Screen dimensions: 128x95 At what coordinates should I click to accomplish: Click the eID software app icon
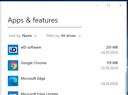(13, 50)
